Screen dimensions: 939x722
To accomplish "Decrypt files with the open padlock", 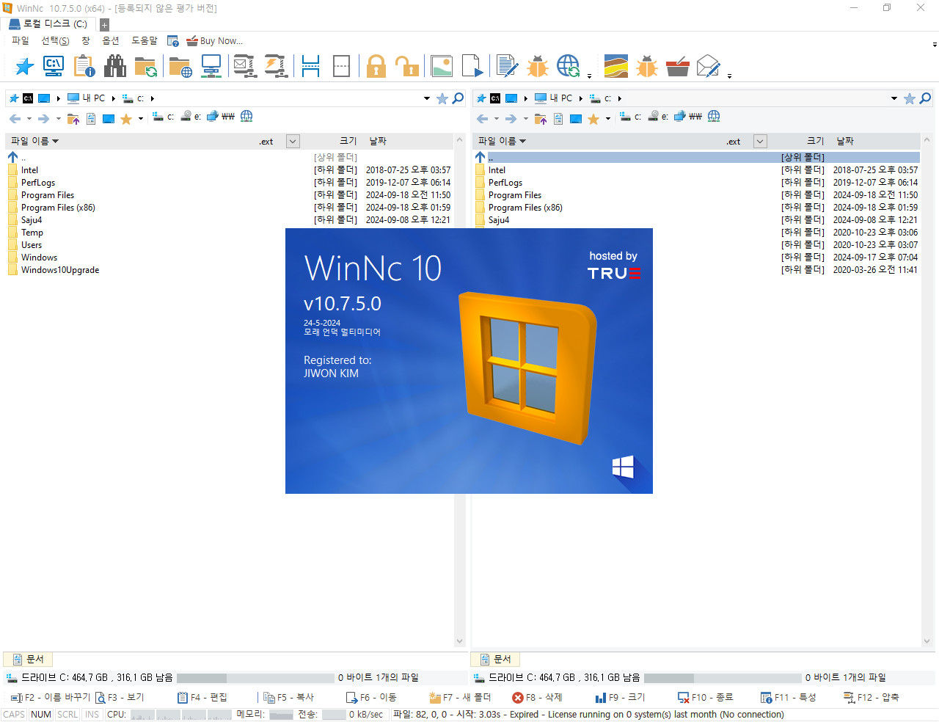I will [x=407, y=67].
